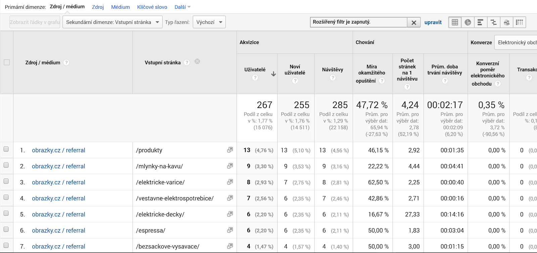
Task: Expand the Výchozí sort type dropdown
Action: coord(209,22)
